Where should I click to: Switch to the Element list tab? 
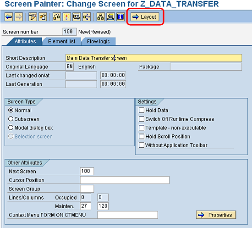point(61,41)
